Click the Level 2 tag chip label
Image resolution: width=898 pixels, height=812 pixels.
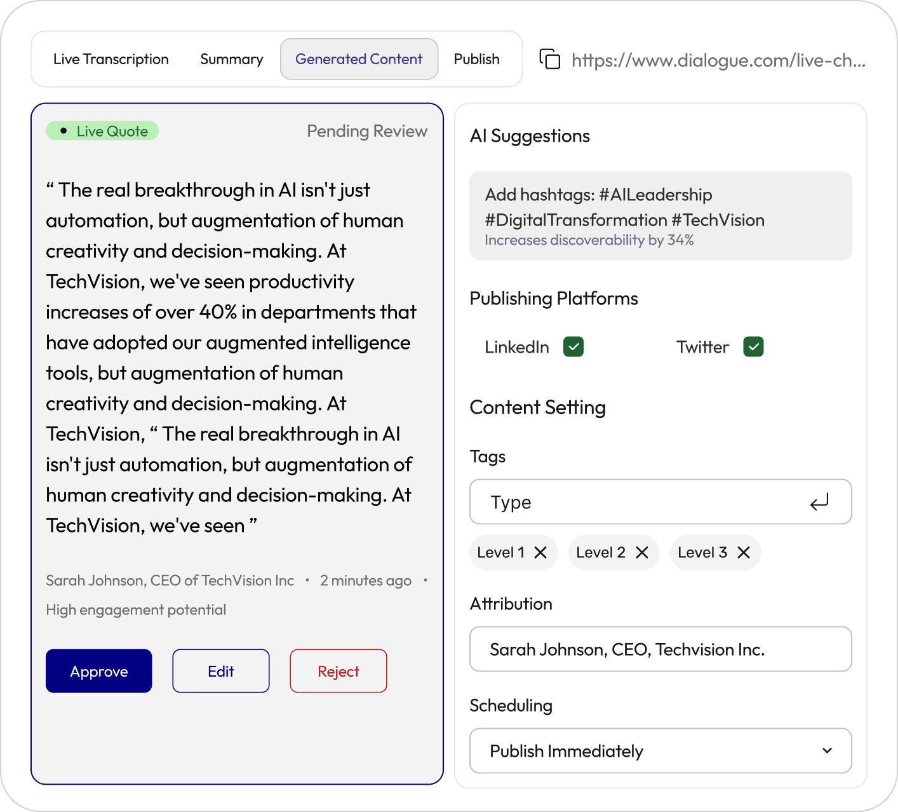tap(601, 553)
